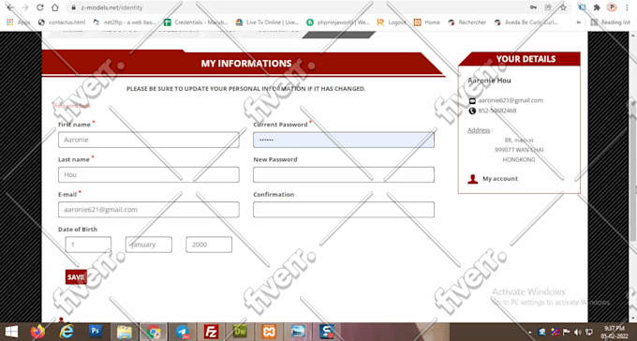Viewport: 637px width, 341px height.
Task: Open File Explorer from taskbar
Action: [x=125, y=332]
